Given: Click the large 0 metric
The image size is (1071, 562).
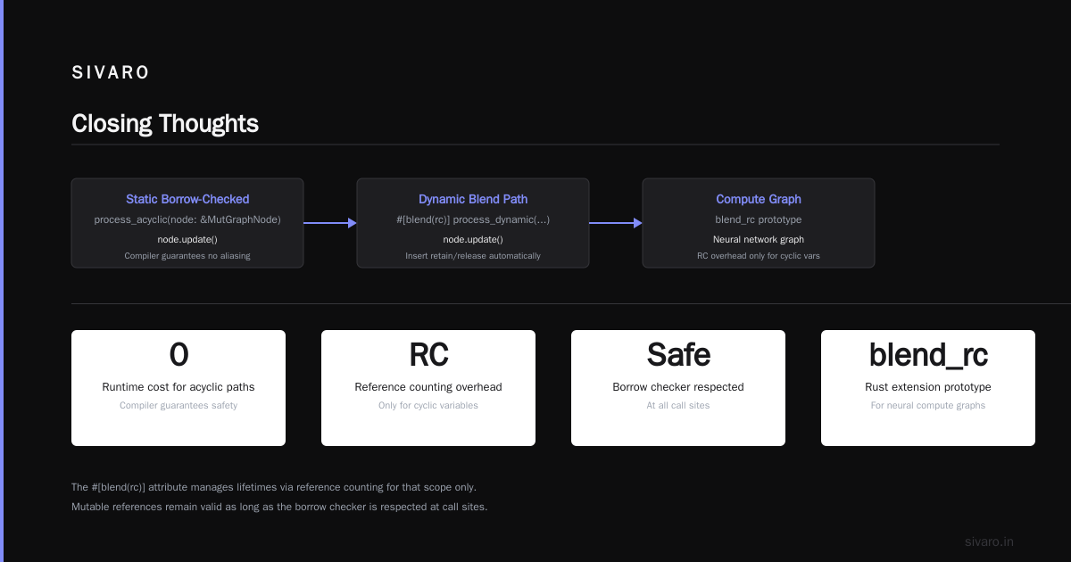Looking at the screenshot, I should 178,355.
